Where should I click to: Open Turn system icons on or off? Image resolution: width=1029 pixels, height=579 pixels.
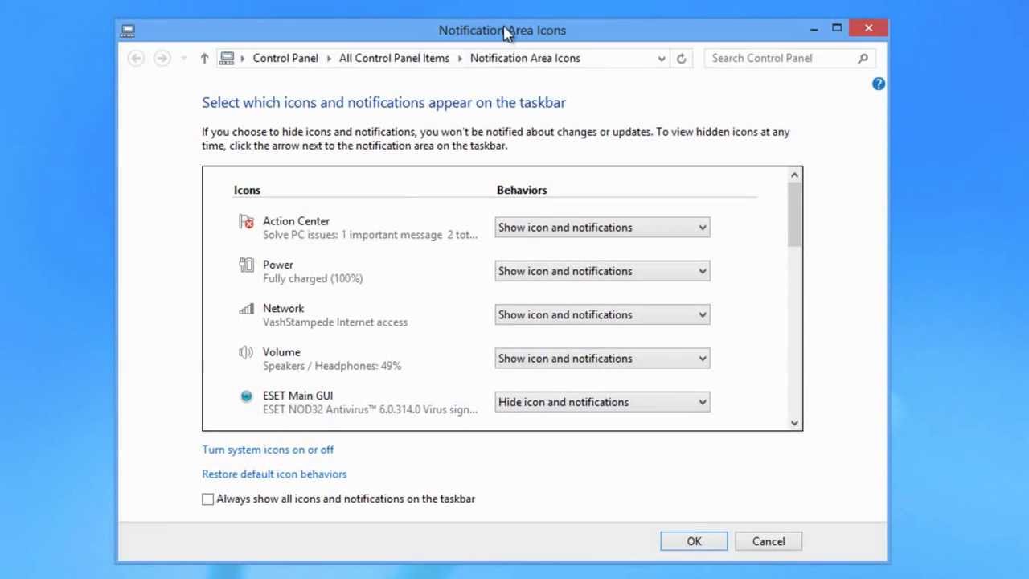point(268,450)
